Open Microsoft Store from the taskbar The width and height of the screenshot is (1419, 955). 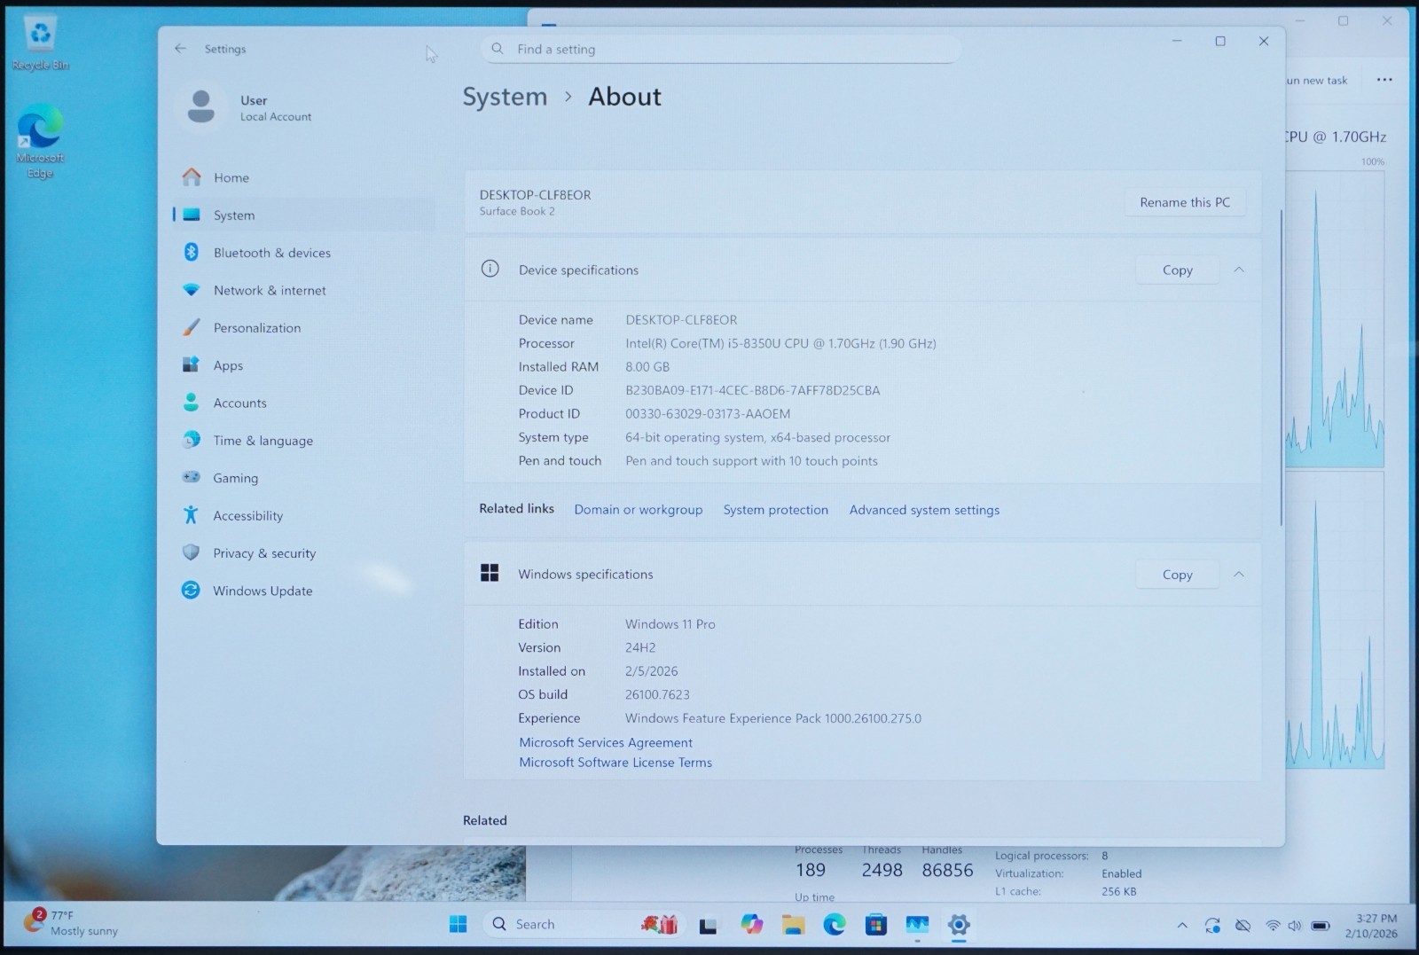coord(876,924)
